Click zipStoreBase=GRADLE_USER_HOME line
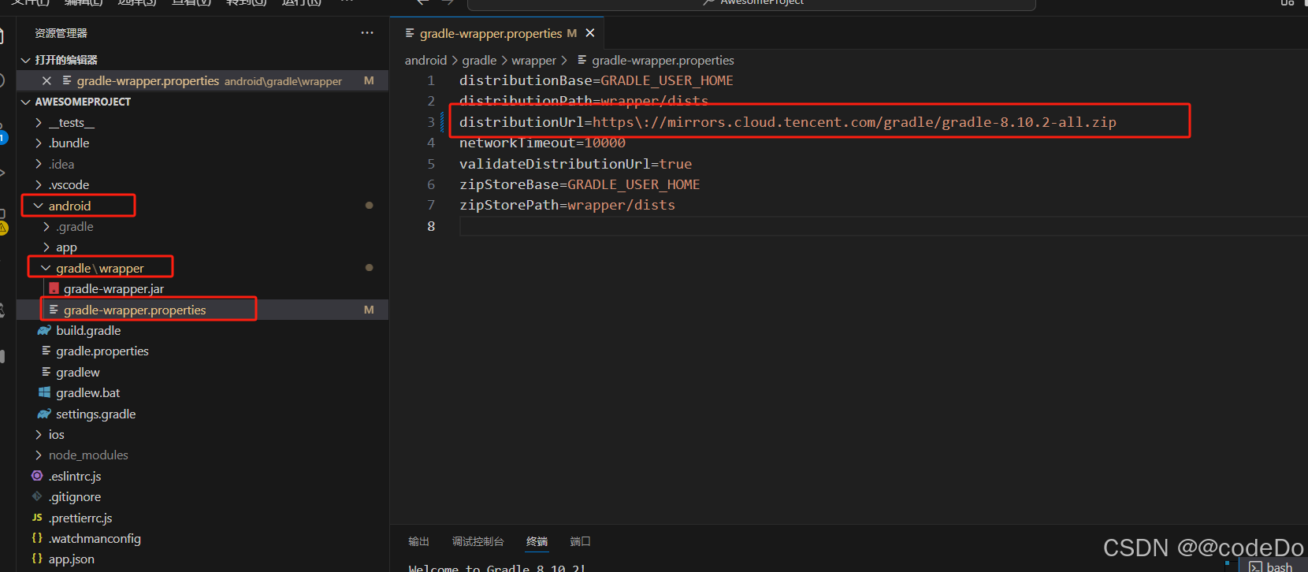This screenshot has width=1308, height=572. (x=579, y=184)
